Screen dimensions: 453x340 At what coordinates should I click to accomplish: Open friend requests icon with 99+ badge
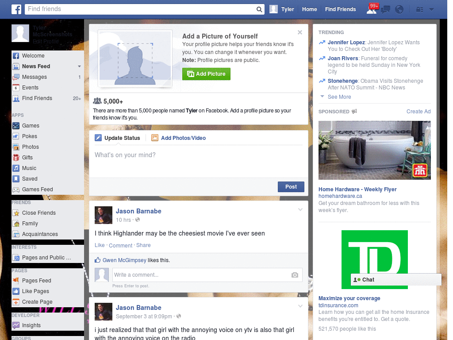372,9
